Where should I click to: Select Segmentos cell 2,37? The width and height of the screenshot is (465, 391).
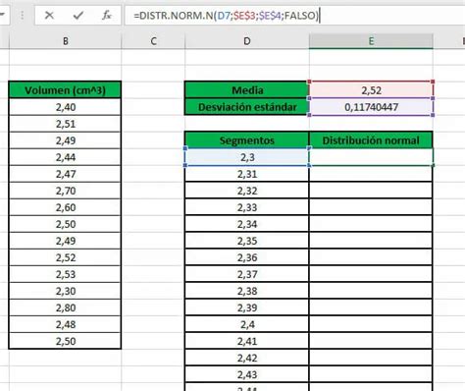tap(247, 274)
